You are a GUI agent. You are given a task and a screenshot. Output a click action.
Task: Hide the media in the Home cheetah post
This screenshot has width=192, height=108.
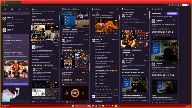click(57, 26)
